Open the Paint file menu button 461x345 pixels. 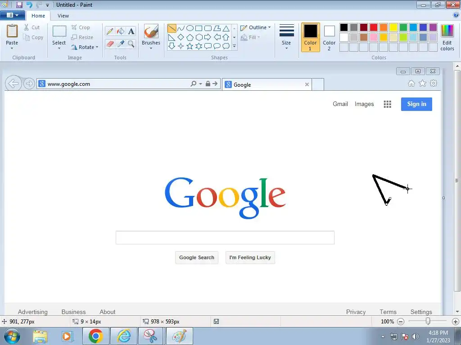coord(12,15)
